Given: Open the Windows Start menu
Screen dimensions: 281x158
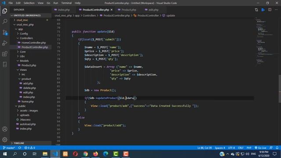Looking at the screenshot, I should [5, 154].
